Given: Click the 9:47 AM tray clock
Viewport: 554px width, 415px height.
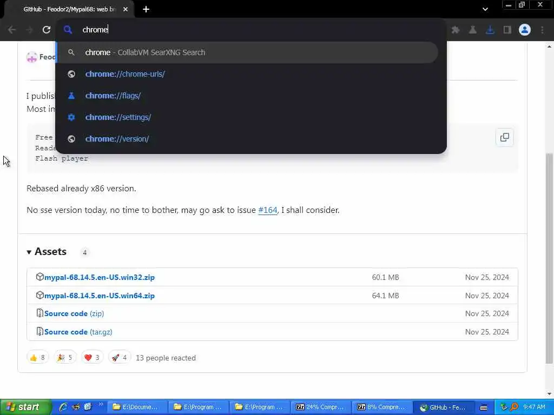Looking at the screenshot, I should (x=534, y=407).
